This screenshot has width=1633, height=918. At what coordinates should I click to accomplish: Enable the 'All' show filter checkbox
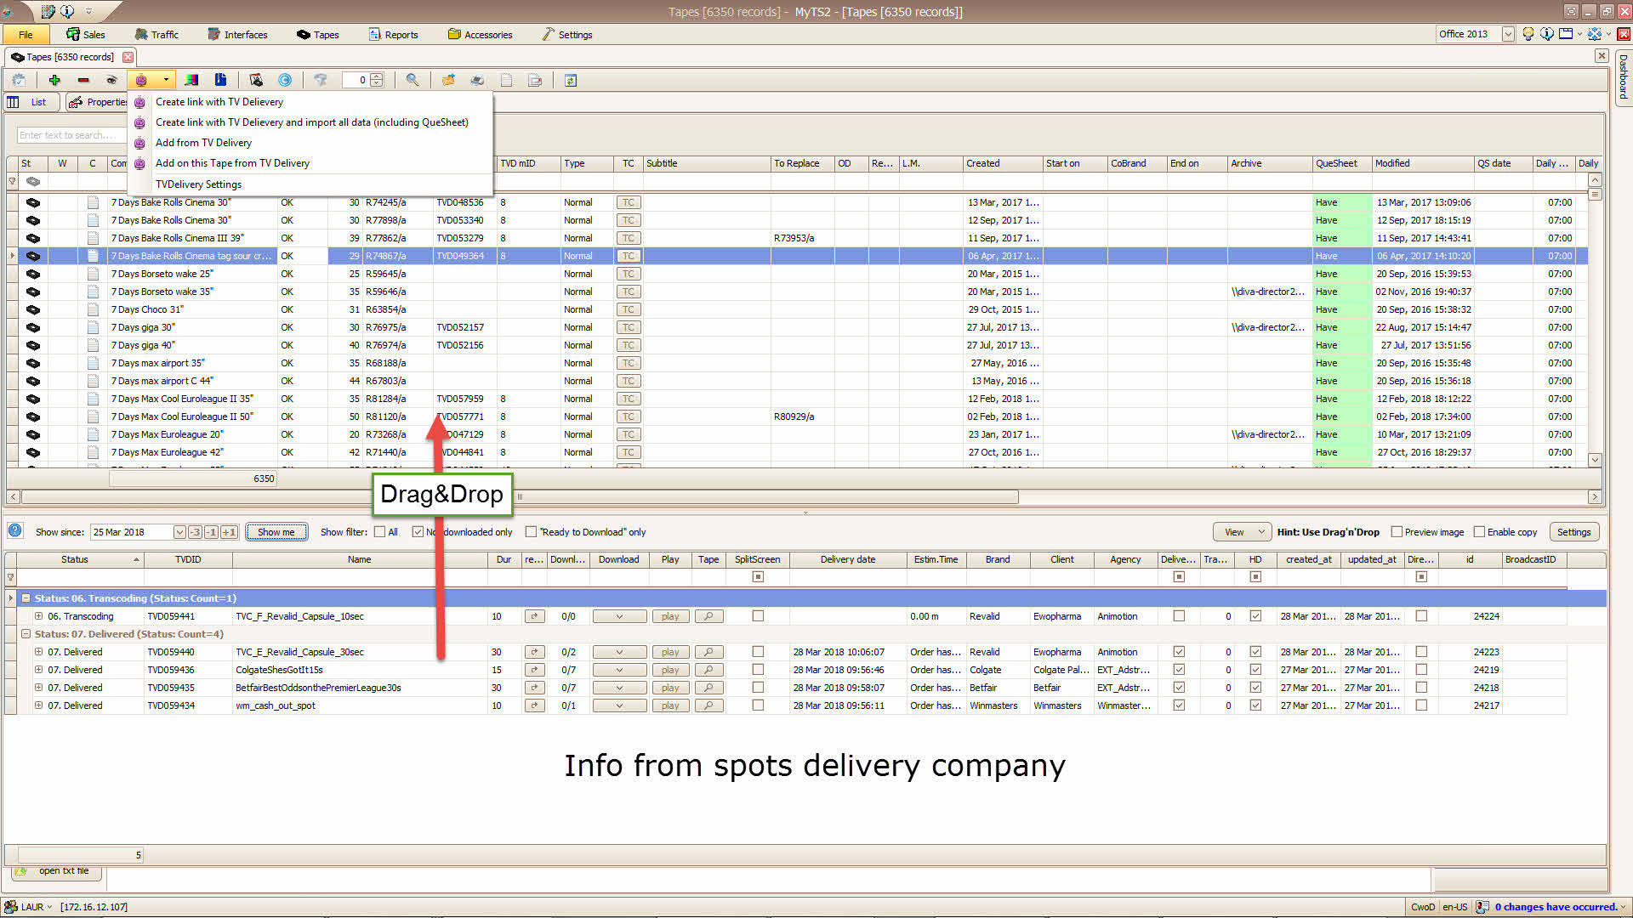pyautogui.click(x=379, y=532)
